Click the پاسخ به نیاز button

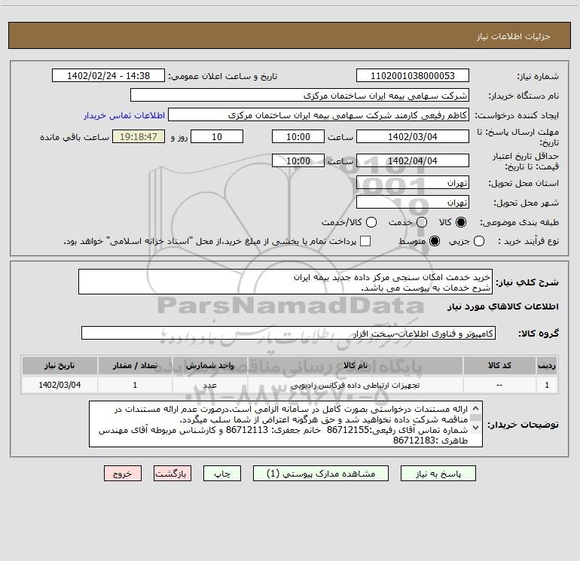point(438,474)
